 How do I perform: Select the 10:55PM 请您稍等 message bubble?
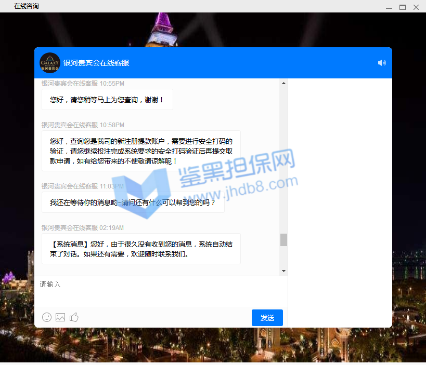[x=107, y=100]
